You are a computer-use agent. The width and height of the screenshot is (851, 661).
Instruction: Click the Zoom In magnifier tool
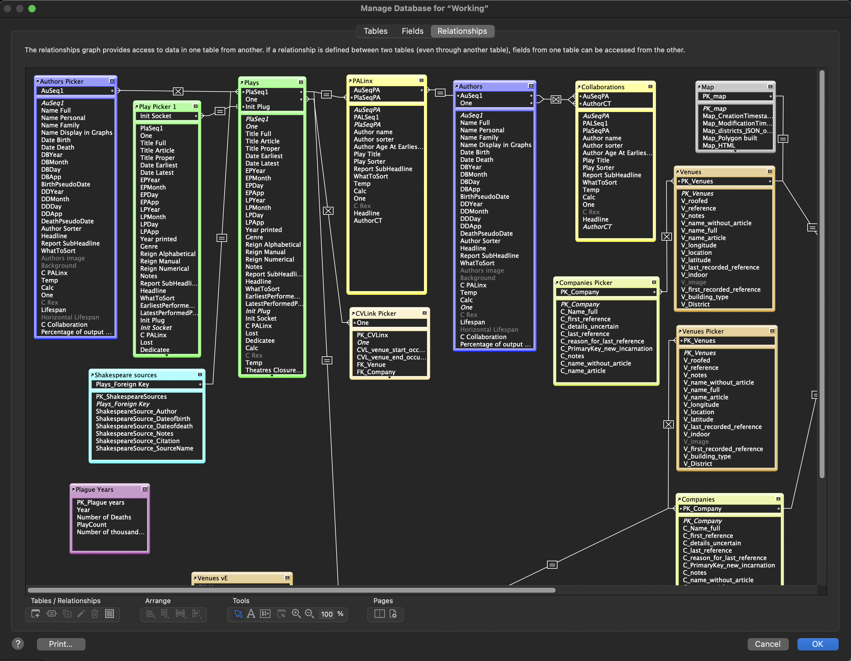tap(296, 614)
